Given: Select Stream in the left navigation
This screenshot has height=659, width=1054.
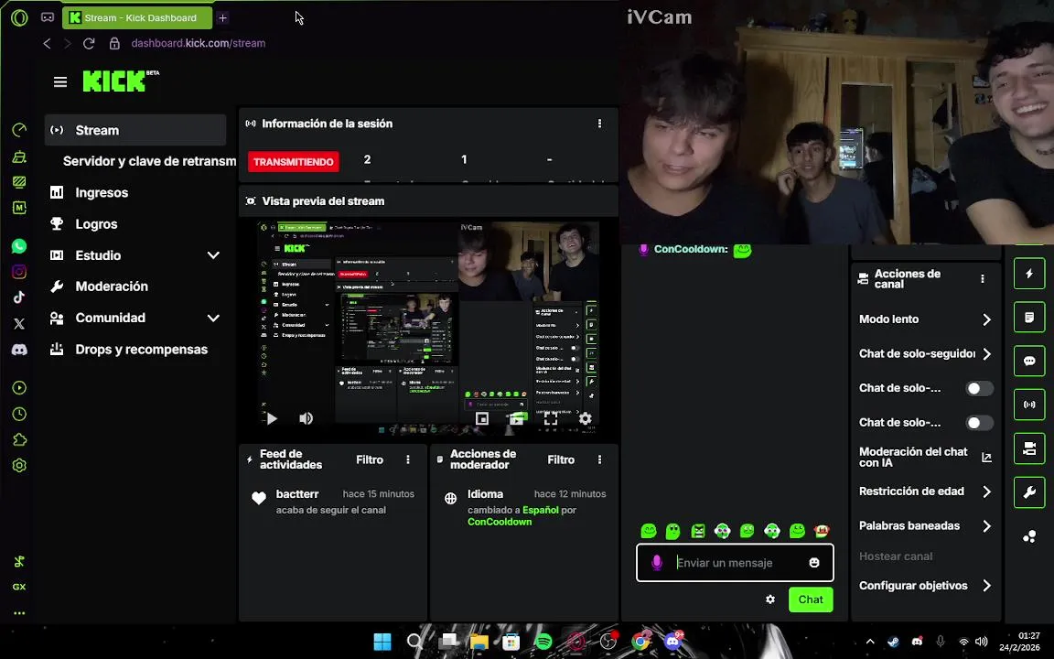Looking at the screenshot, I should (135, 130).
